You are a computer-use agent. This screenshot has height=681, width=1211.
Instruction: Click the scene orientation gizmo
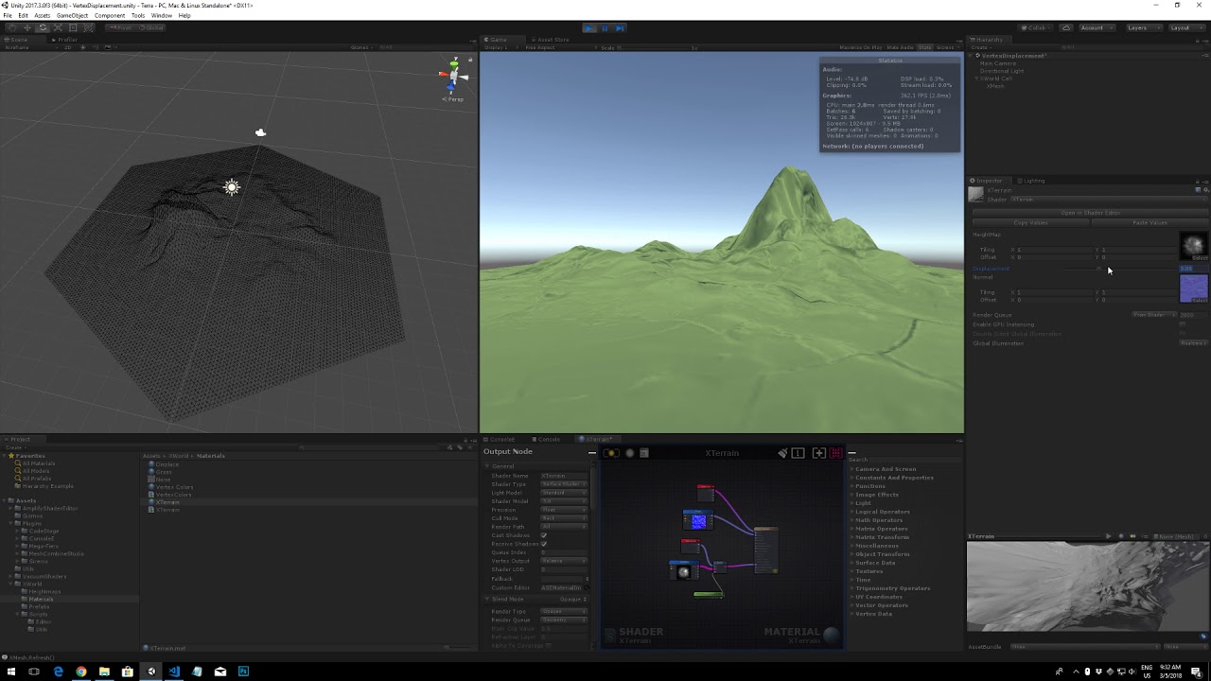click(454, 77)
